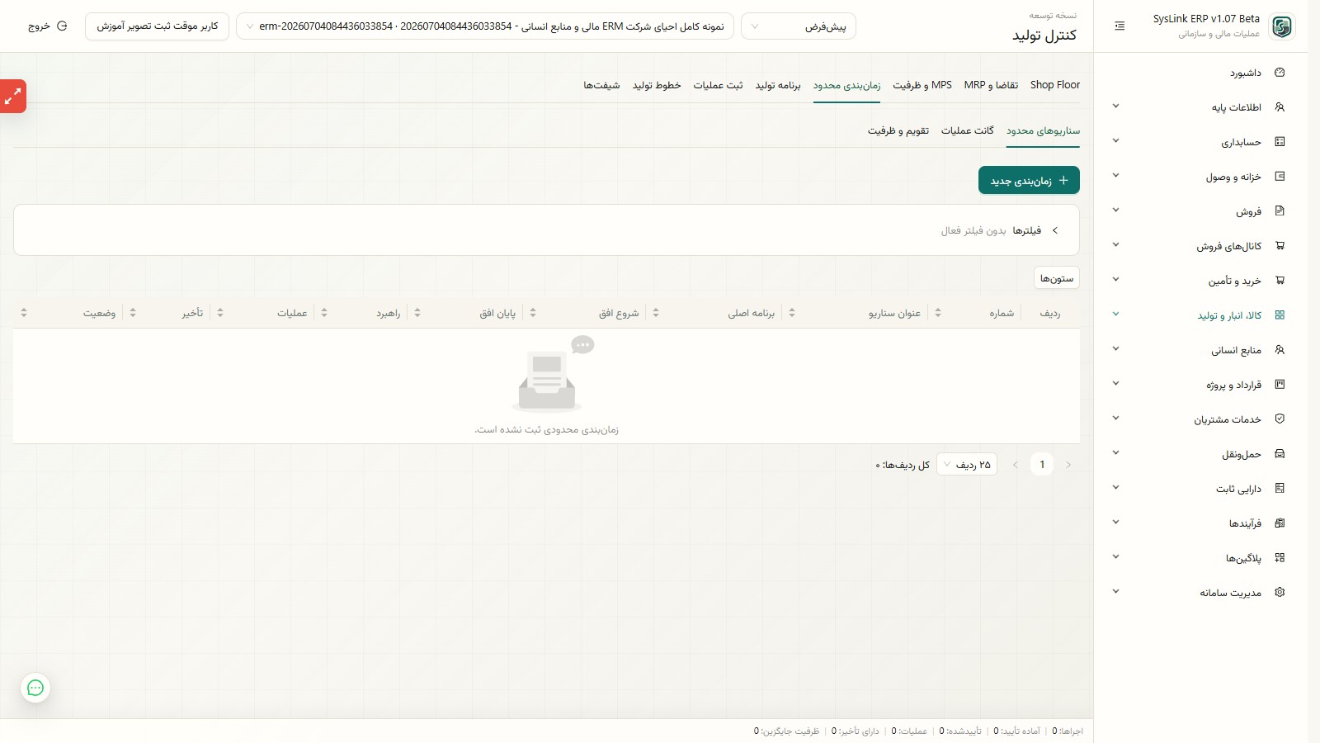Switch to the Shop Floor tab
1320x743 pixels.
1055,85
